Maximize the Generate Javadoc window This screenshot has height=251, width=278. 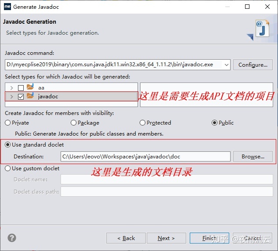coord(247,7)
